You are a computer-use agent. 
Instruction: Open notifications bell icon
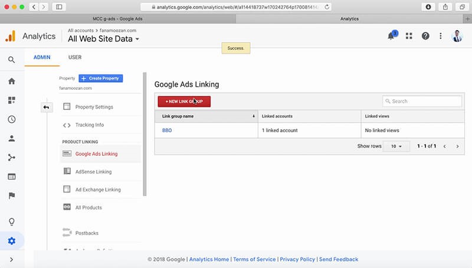point(391,36)
